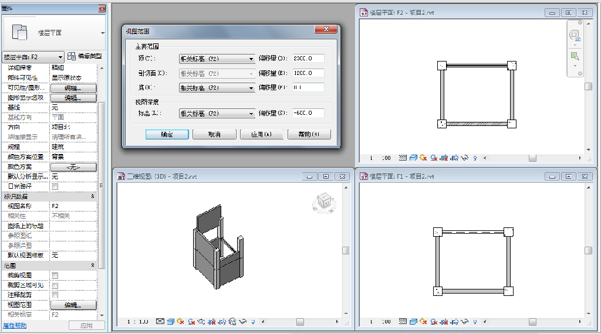
Task: Toggle crop view in F1 view bar
Action: pos(444,321)
